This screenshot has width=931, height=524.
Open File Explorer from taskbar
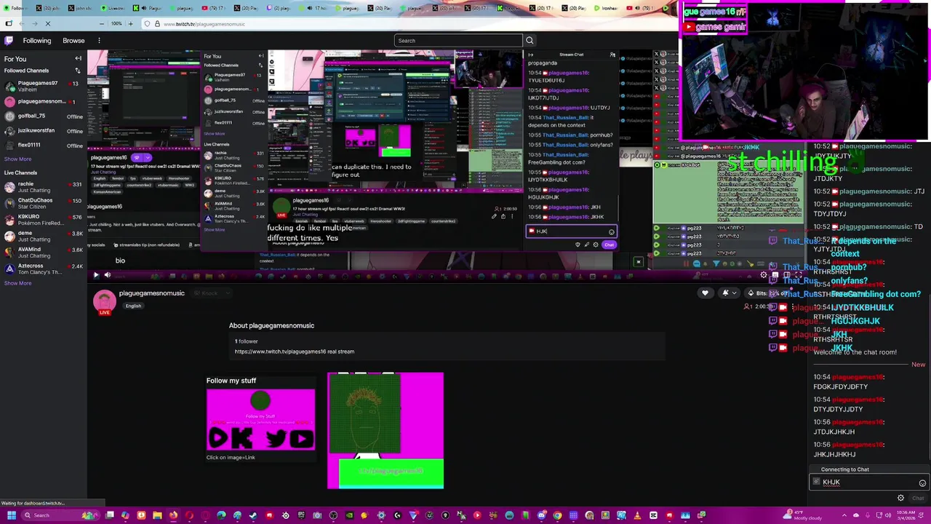[x=157, y=515]
